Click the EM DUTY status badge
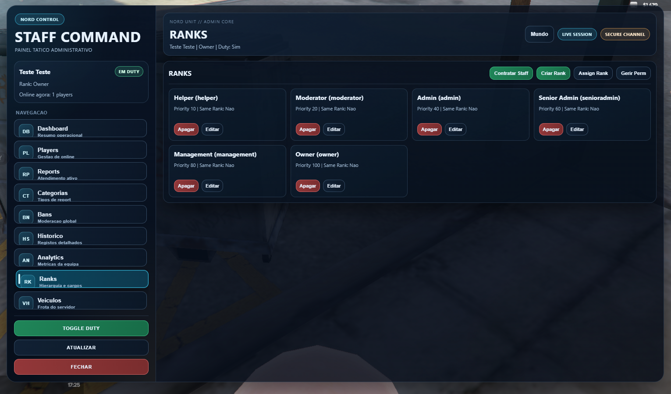This screenshot has height=394, width=671. point(129,71)
